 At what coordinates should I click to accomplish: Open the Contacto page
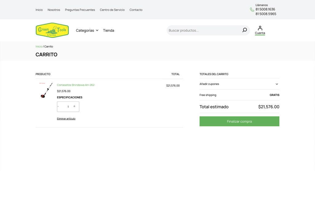click(136, 10)
